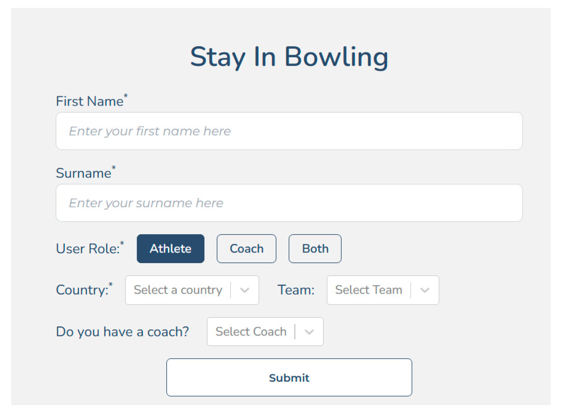Click the Country dropdown chevron arrow

(244, 290)
